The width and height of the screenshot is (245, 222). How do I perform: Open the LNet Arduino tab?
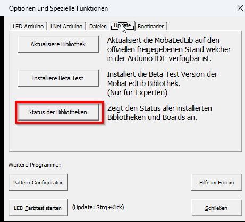pos(66,27)
